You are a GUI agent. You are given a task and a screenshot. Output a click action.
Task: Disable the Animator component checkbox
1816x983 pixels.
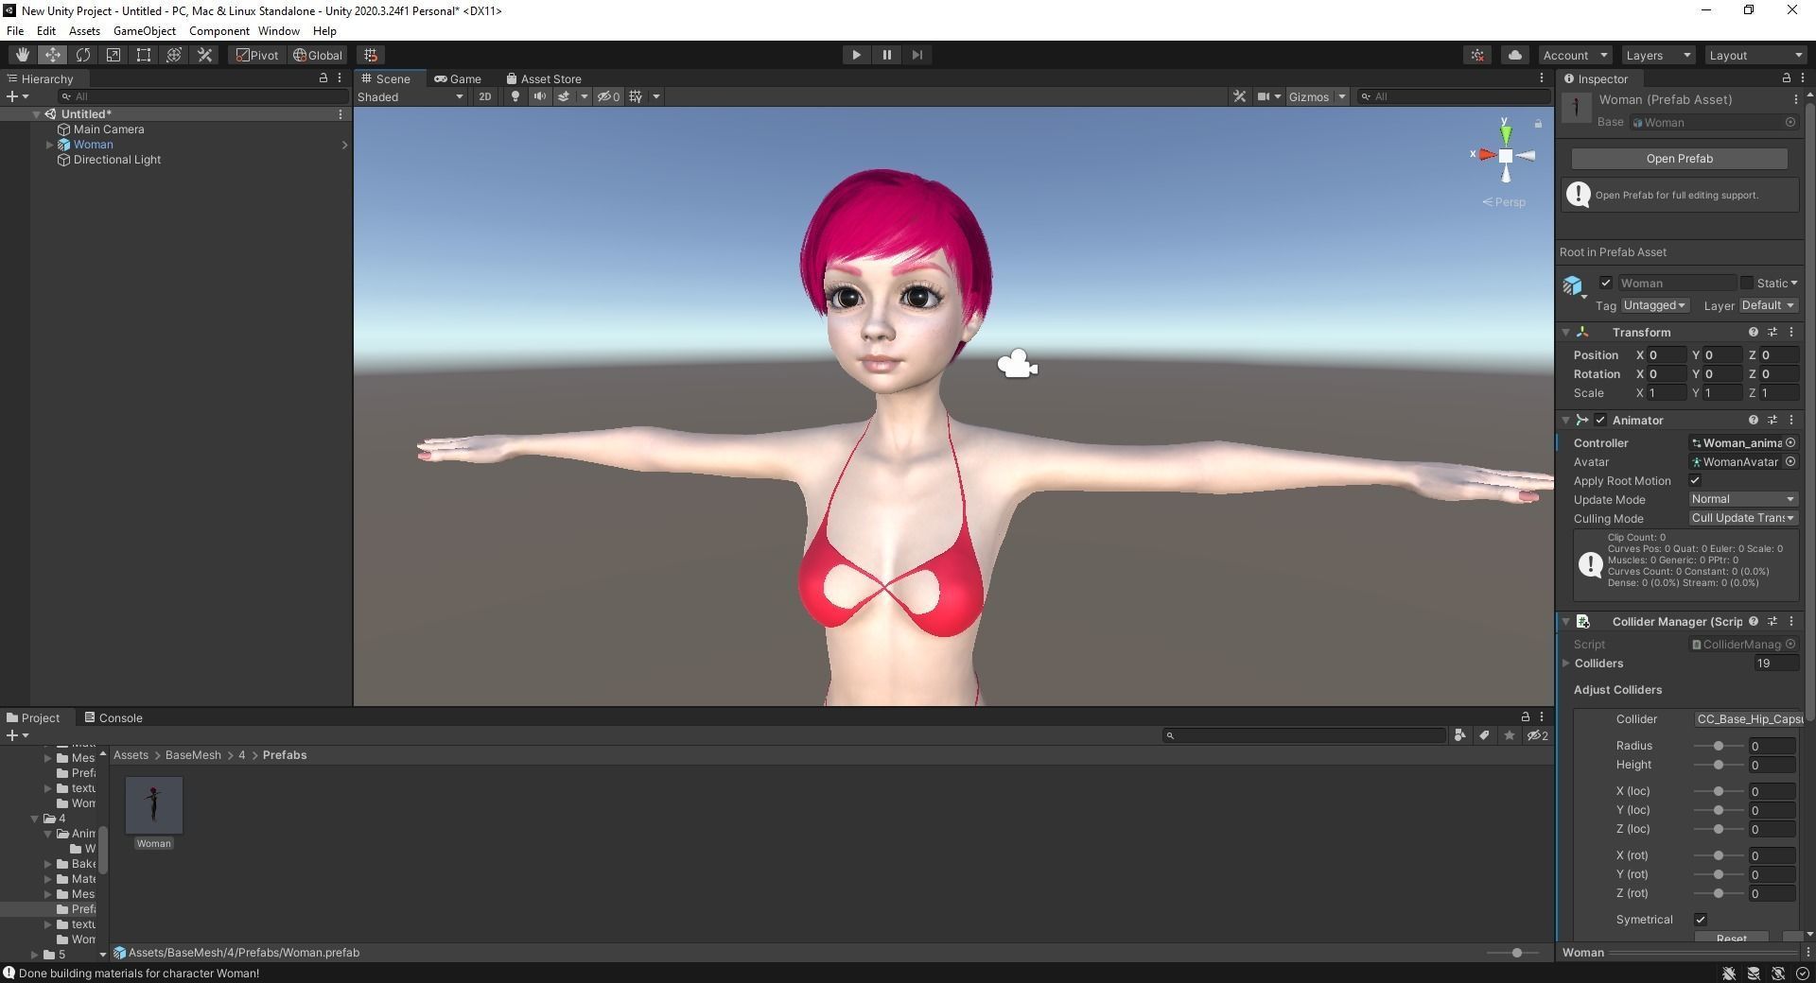tap(1600, 421)
